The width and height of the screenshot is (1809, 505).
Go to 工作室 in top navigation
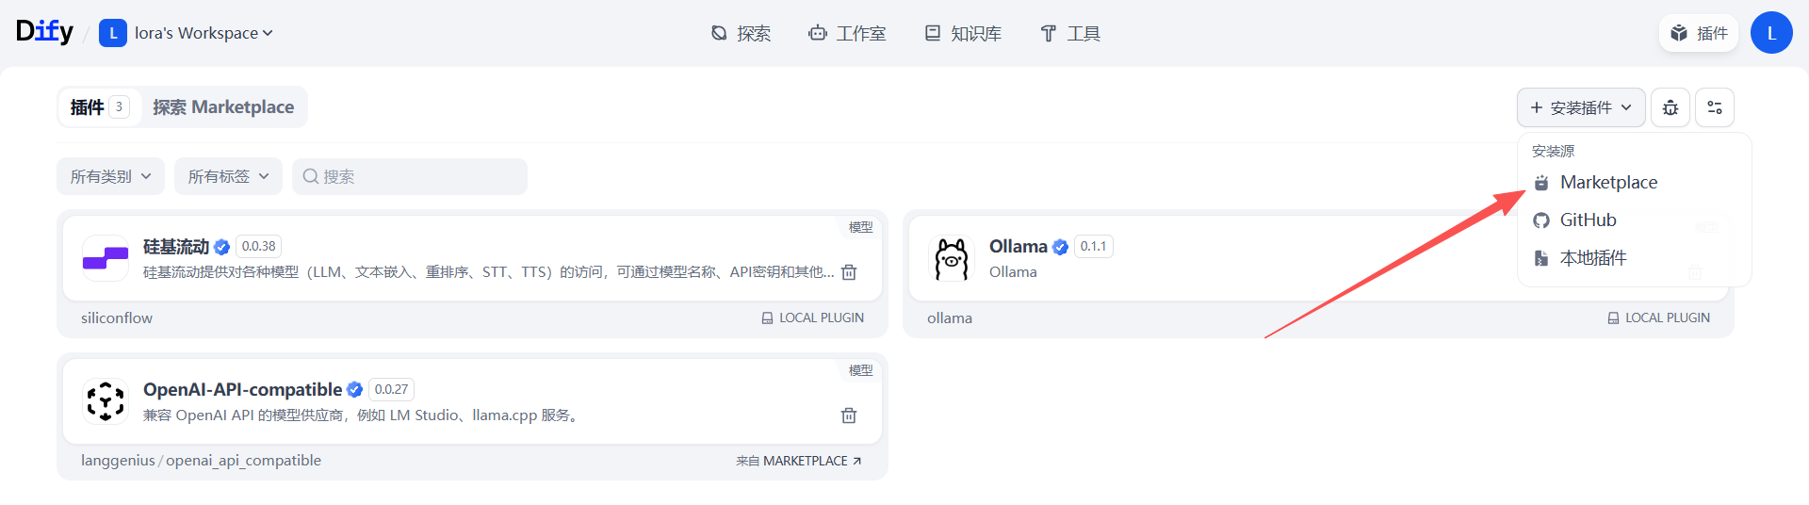click(x=847, y=34)
